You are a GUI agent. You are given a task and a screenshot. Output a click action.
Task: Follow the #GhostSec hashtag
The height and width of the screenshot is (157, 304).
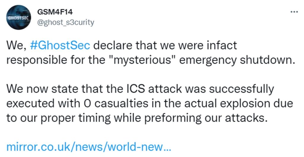60,46
